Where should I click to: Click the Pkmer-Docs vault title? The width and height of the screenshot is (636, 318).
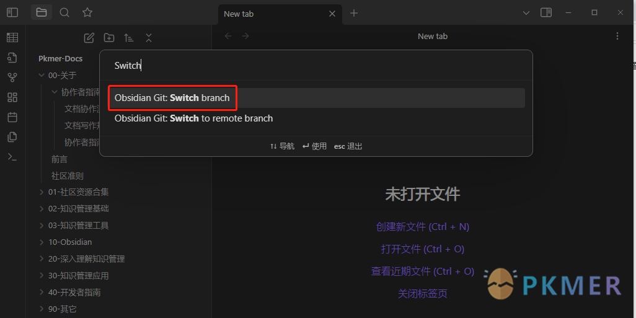click(60, 58)
